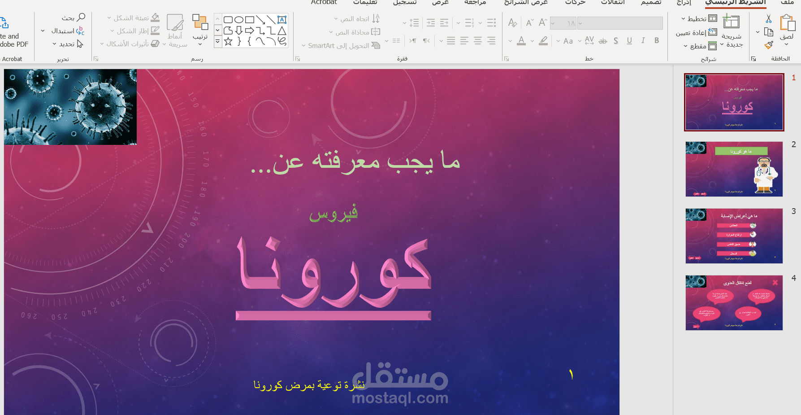Select the Text Box shape in gallery

coord(282,20)
